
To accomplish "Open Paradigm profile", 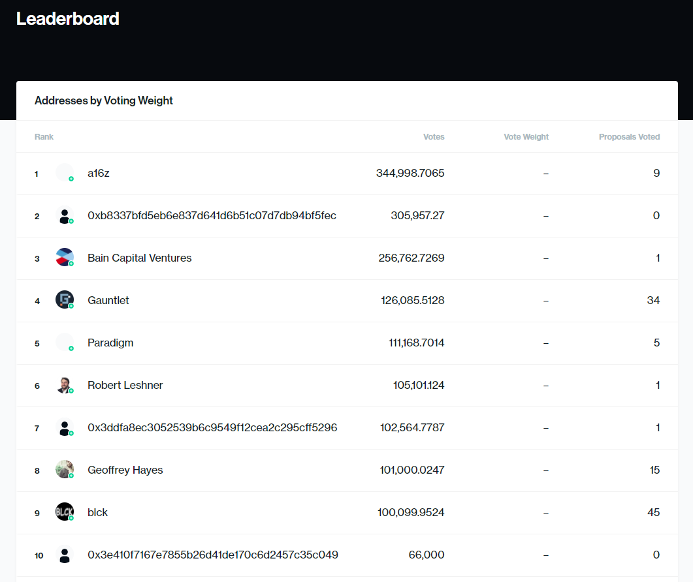I will [x=110, y=343].
